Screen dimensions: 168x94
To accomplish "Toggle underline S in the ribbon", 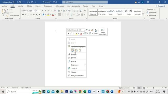I will 29,15.
